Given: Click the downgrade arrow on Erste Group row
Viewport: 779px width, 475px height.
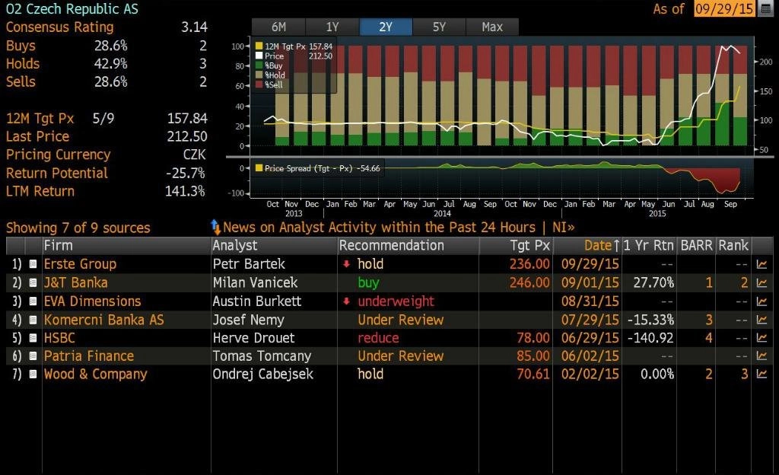Looking at the screenshot, I should [x=347, y=264].
